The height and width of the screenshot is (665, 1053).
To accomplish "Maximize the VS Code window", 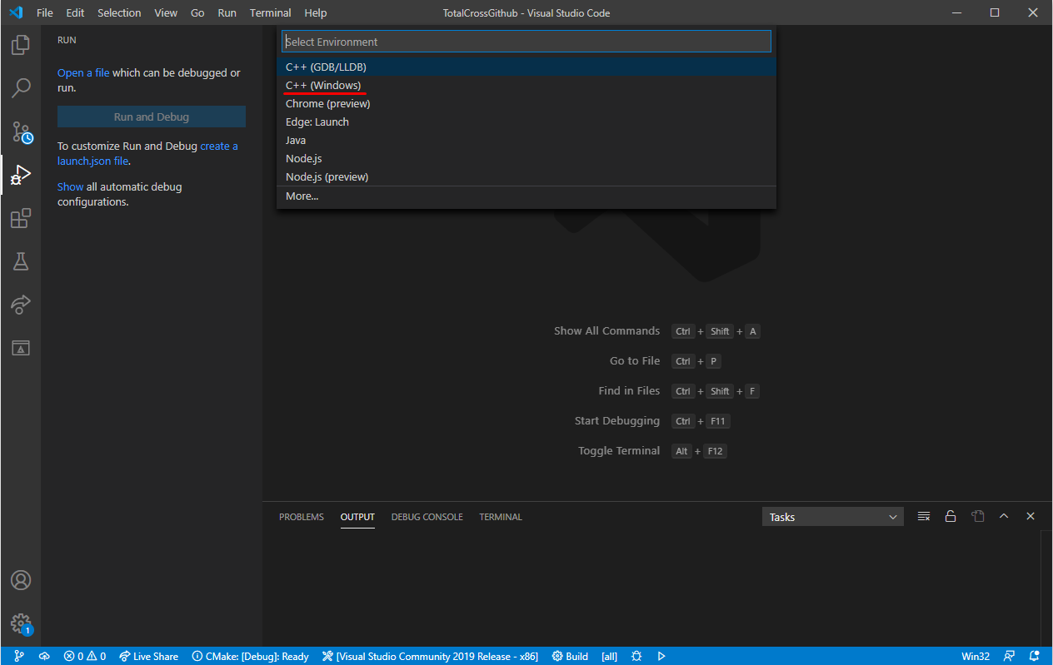I will tap(995, 12).
